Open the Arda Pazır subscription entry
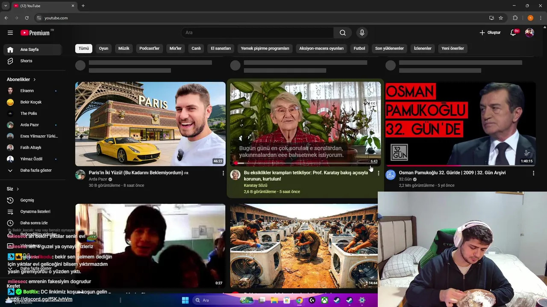The width and height of the screenshot is (547, 307). (32, 125)
